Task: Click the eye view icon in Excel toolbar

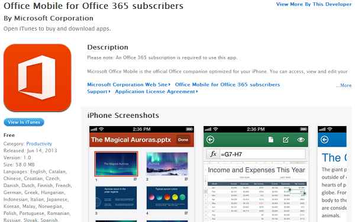Action: (x=301, y=140)
